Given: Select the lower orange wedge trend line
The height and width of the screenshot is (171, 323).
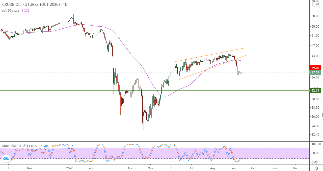Looking at the screenshot, I should [x=213, y=67].
